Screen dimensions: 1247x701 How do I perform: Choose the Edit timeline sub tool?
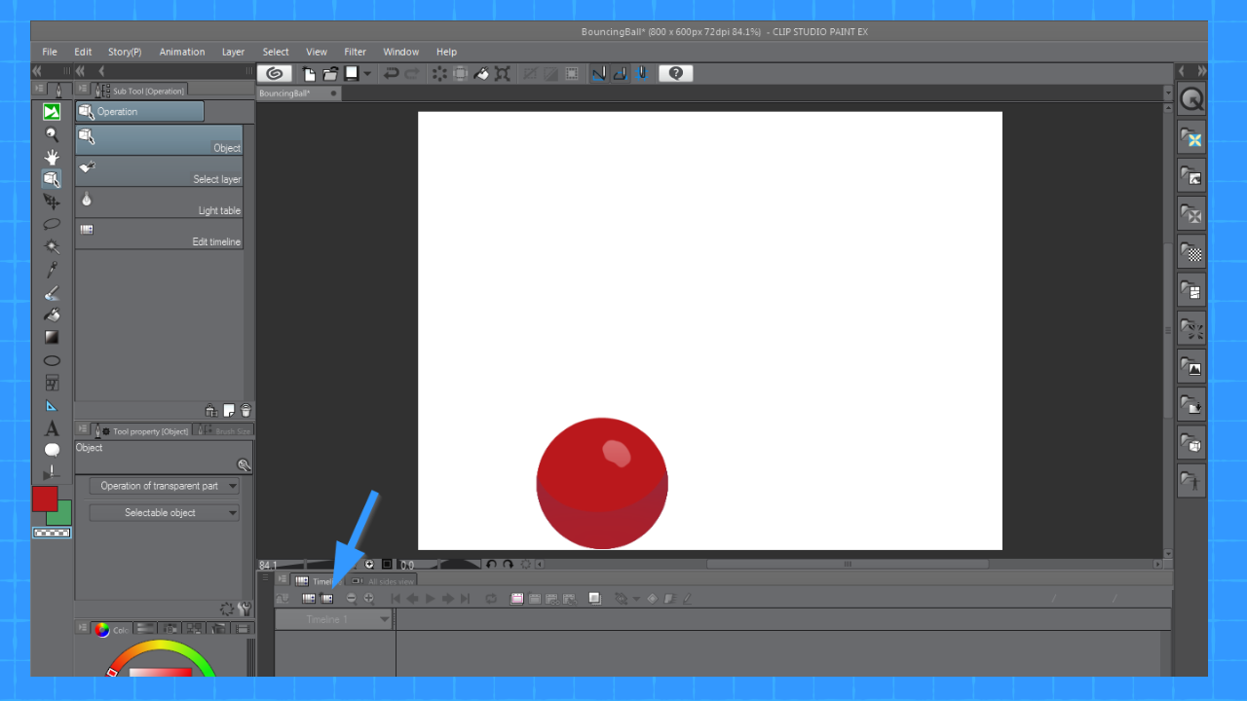click(159, 234)
